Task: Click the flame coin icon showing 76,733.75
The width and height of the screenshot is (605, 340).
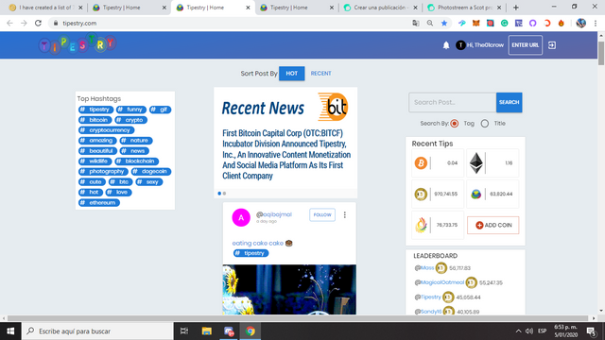Action: click(x=421, y=225)
